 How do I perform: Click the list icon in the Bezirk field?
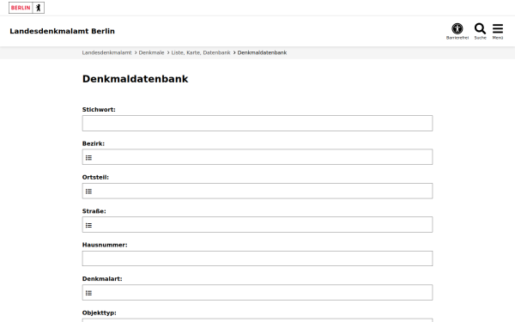(x=88, y=158)
